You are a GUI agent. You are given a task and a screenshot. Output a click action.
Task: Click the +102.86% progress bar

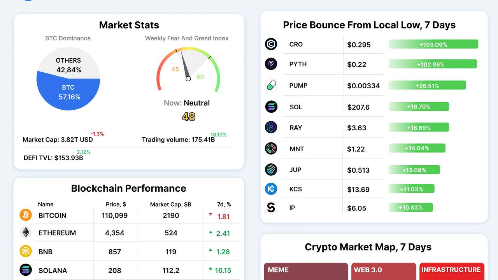[433, 64]
